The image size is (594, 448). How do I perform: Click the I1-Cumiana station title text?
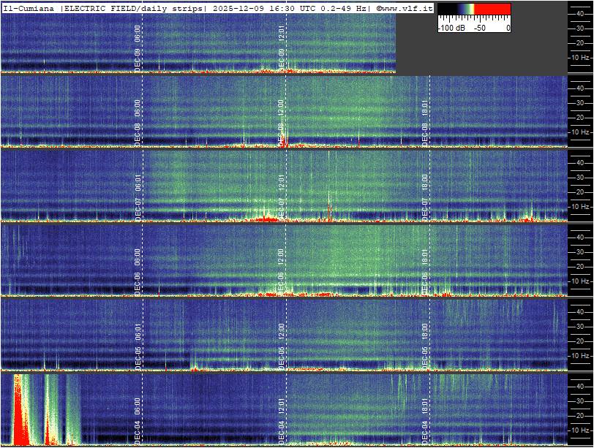[x=30, y=7]
